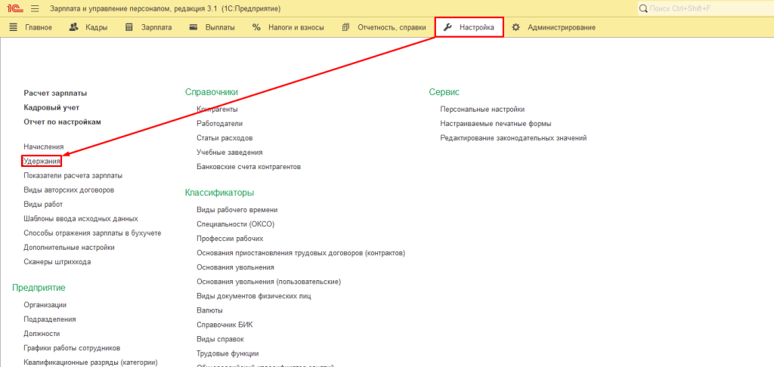Open the hamburger menu beside the 1C logo
This screenshot has height=367, width=774.
35,9
